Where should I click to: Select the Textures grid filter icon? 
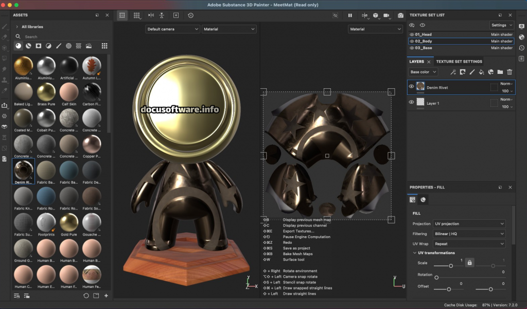[78, 46]
